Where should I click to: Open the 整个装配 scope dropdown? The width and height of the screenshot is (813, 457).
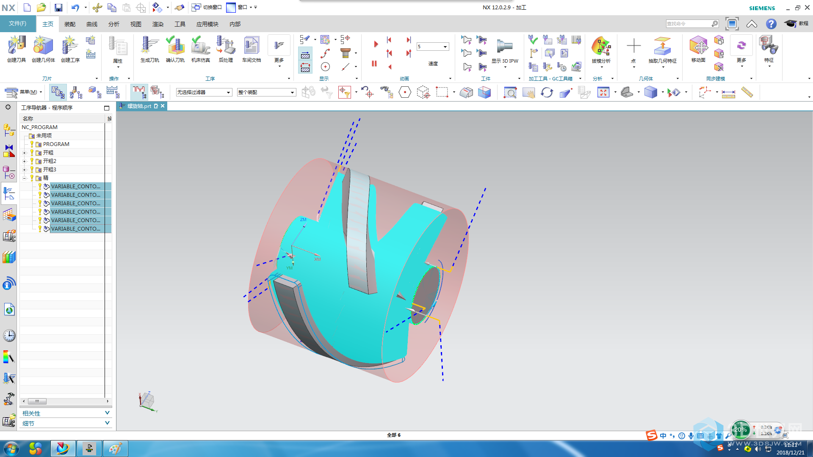coord(266,92)
